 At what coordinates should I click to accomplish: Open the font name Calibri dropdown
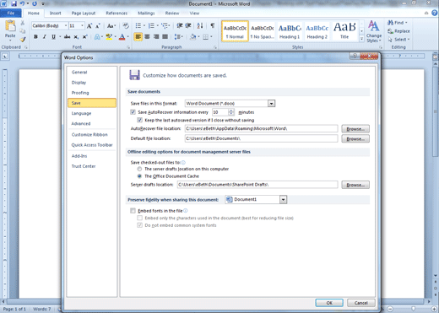66,26
